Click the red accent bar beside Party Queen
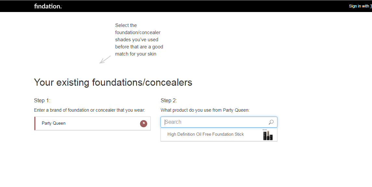Screen dimensions: 372x187 tap(35, 123)
